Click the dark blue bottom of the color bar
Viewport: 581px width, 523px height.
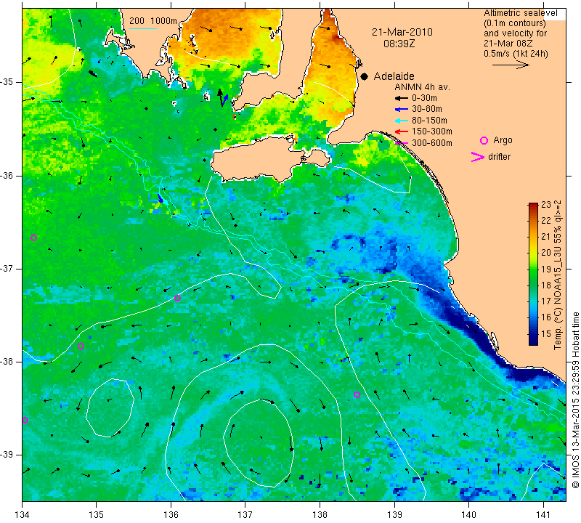click(x=533, y=341)
